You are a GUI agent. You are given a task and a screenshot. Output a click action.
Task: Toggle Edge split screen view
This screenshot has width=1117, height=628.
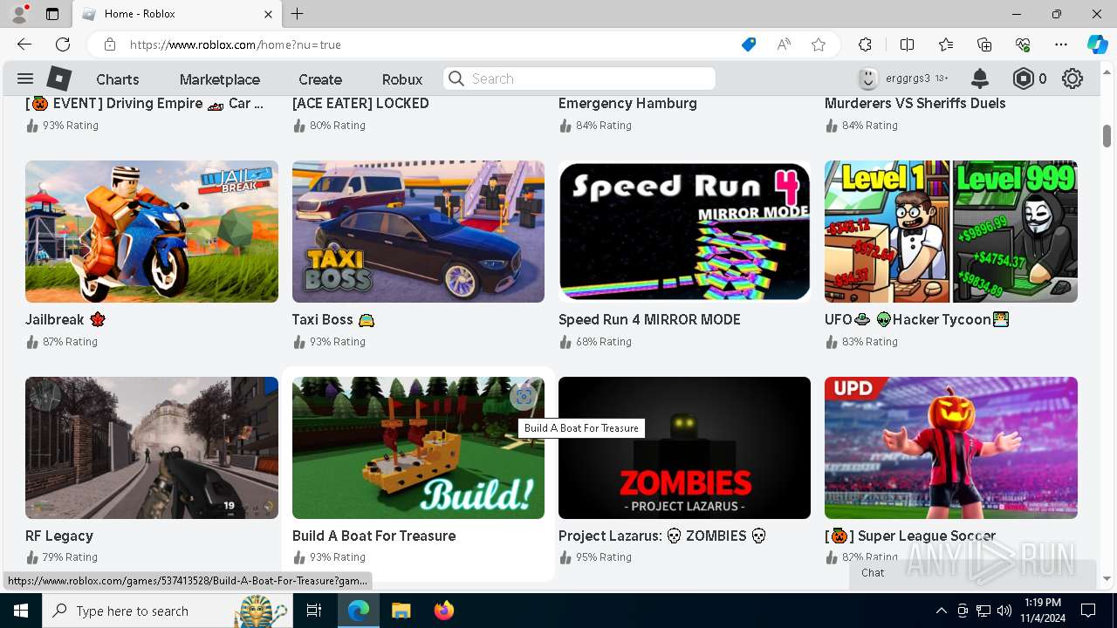pos(907,44)
